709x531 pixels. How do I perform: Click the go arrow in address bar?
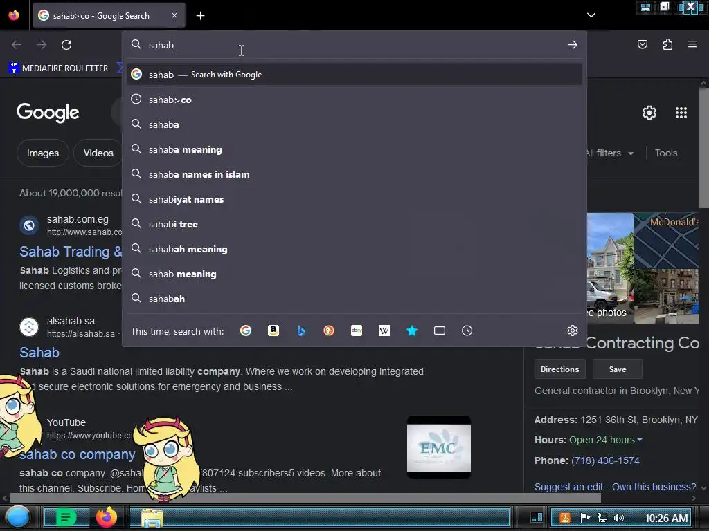point(573,45)
